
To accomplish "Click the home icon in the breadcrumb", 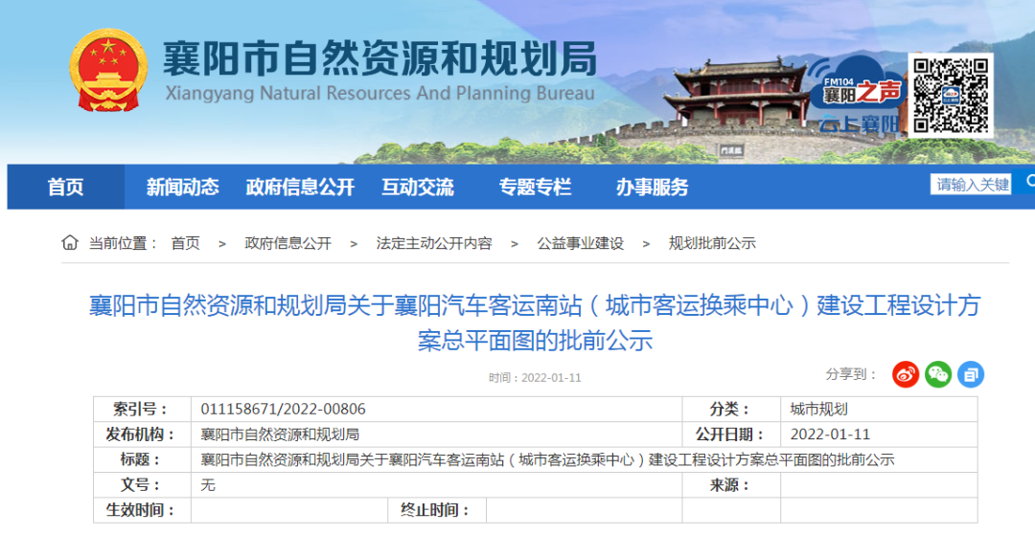I will (70, 242).
